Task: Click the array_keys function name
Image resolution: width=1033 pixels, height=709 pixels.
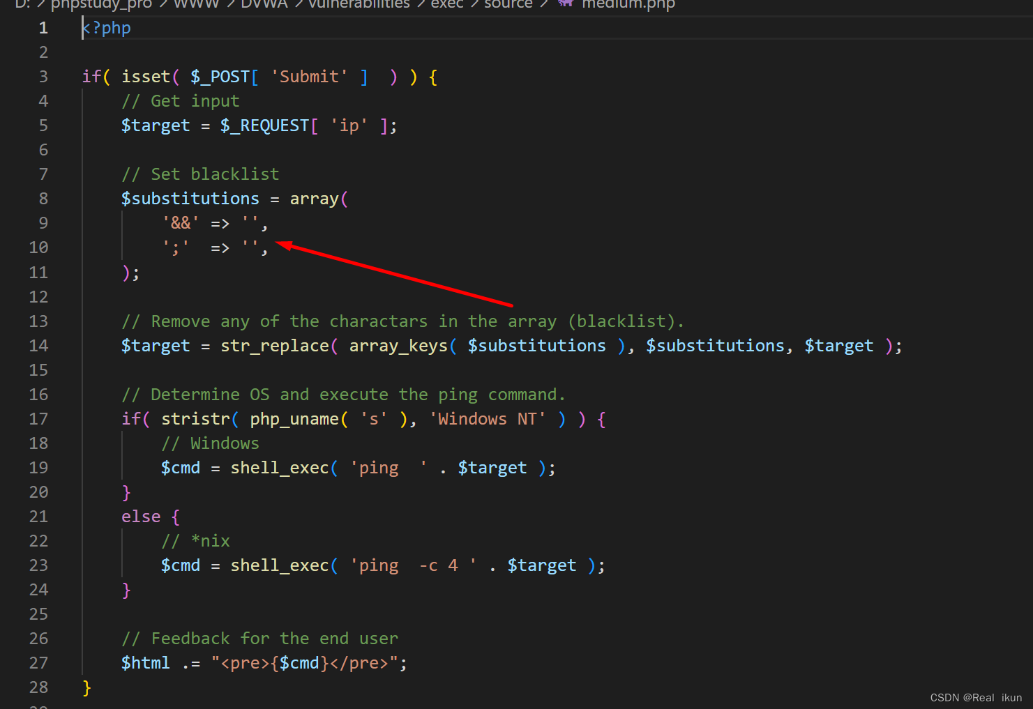Action: [x=398, y=346]
